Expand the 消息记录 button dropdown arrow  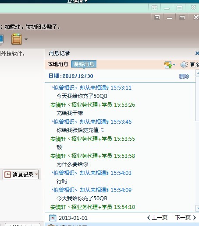tap(37, 174)
